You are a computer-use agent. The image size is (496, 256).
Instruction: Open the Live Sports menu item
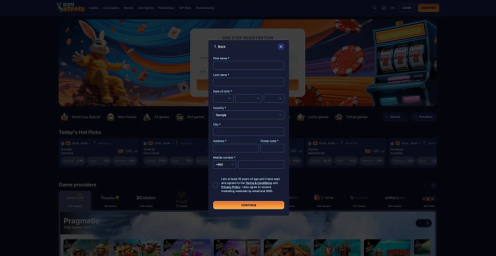(146, 8)
